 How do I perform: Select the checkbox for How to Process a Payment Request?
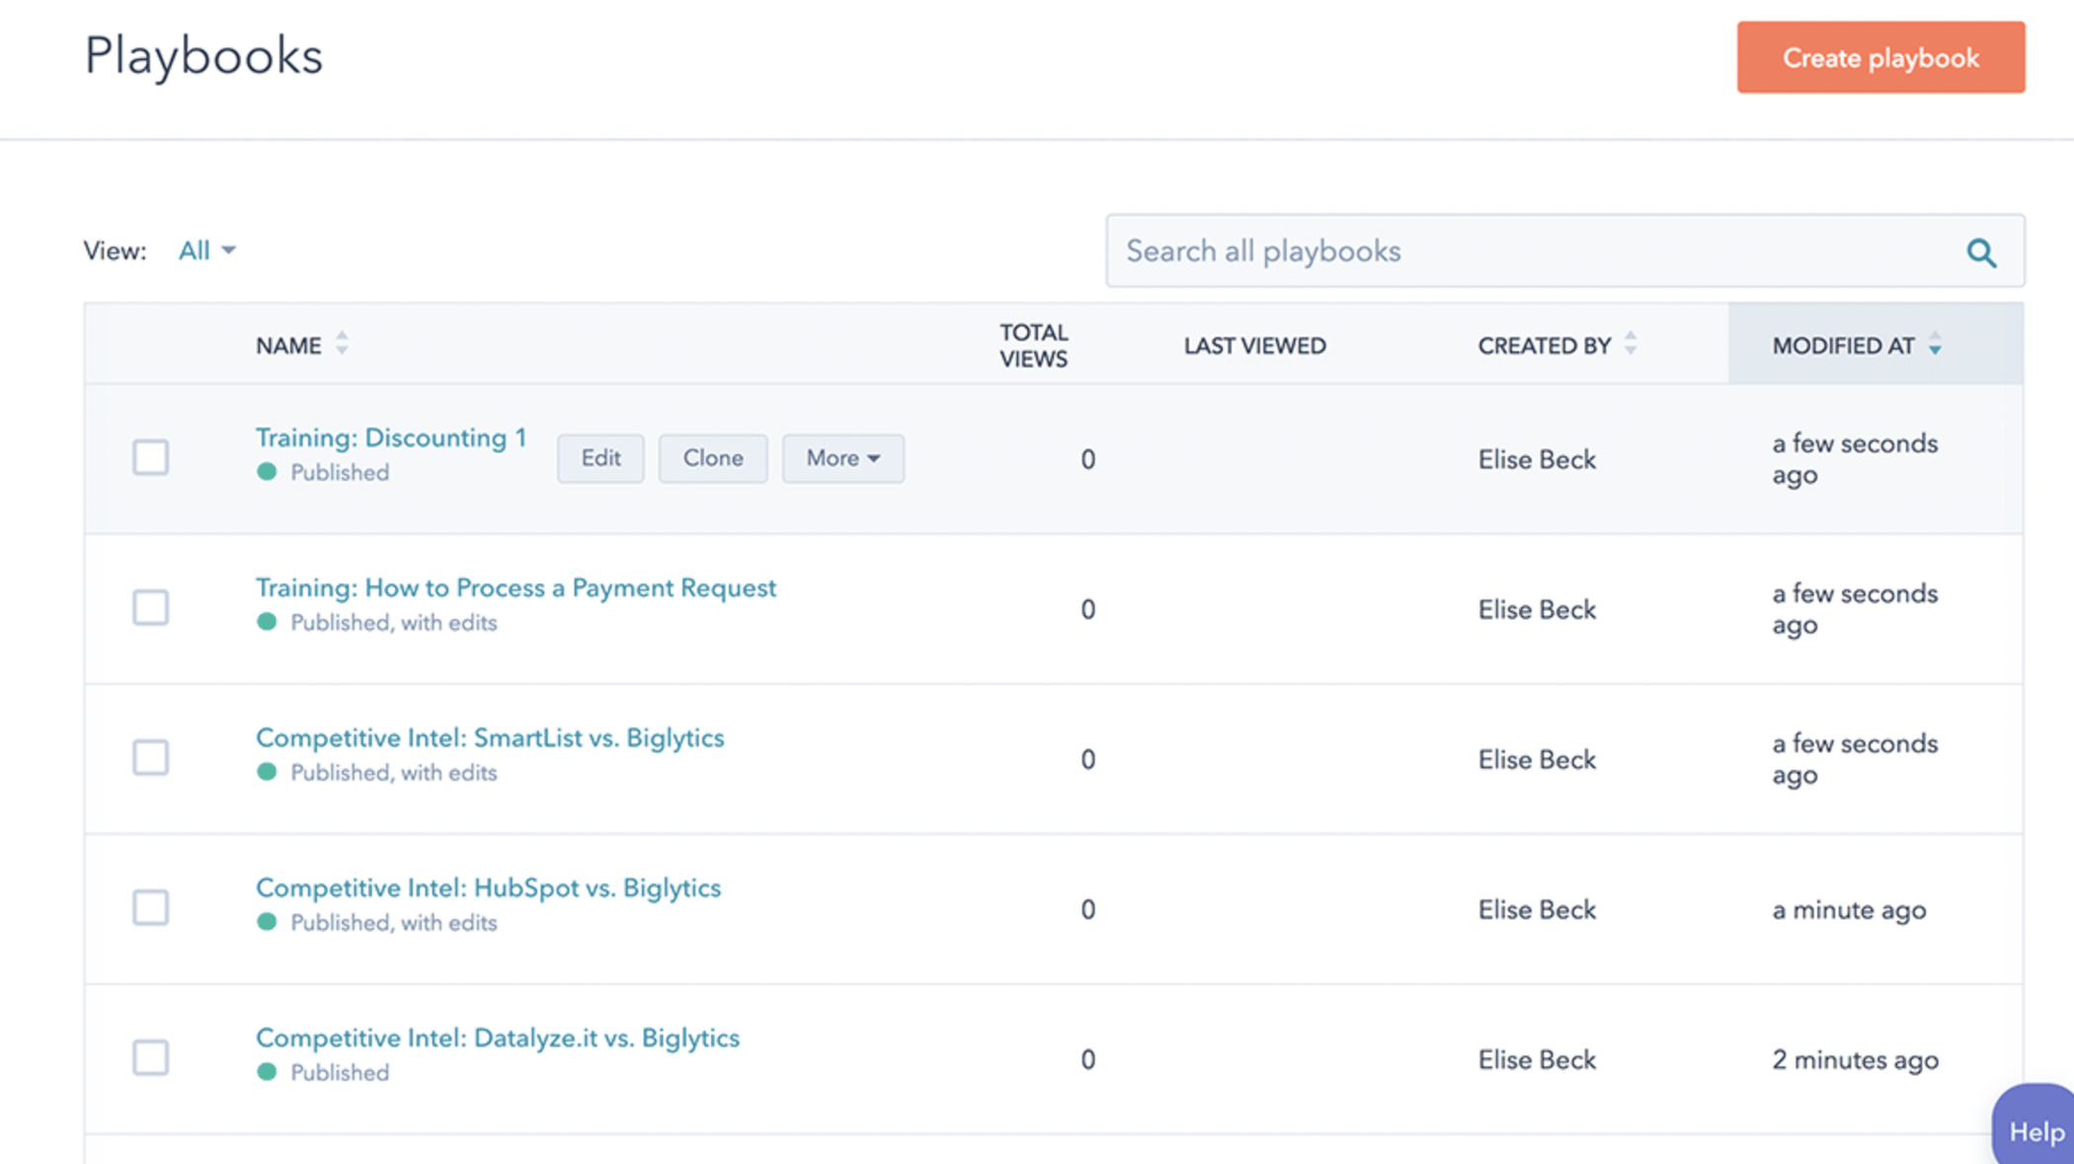pyautogui.click(x=150, y=609)
